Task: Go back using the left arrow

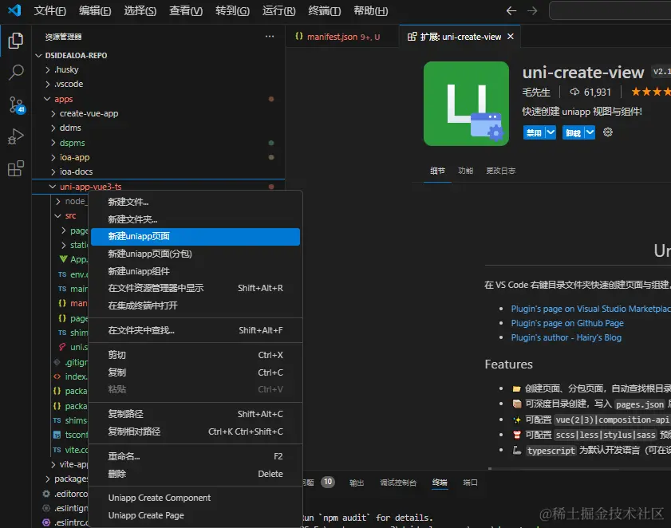Action: click(511, 10)
